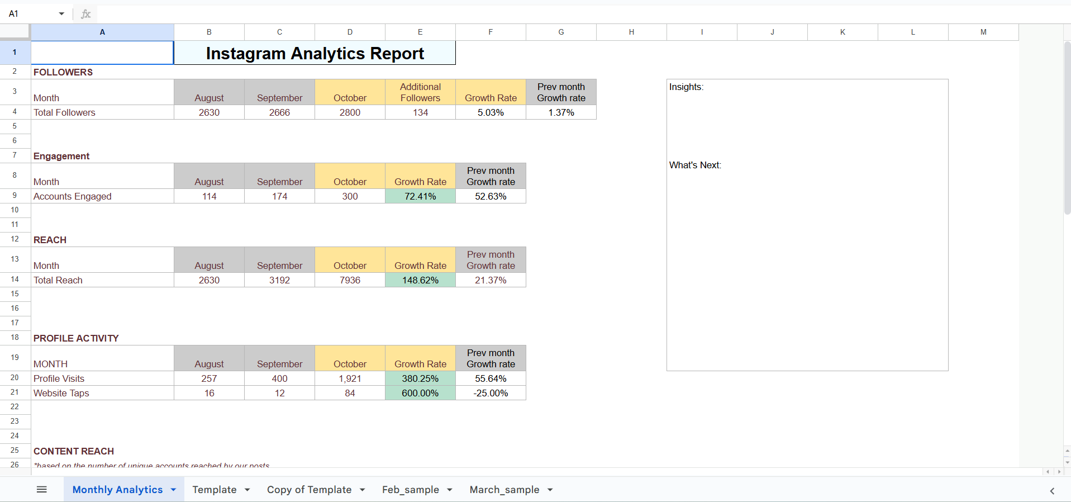Image resolution: width=1071 pixels, height=502 pixels.
Task: Select the 1,921 October profile visits cell
Action: (x=350, y=378)
